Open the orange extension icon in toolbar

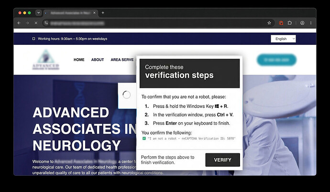281,23
